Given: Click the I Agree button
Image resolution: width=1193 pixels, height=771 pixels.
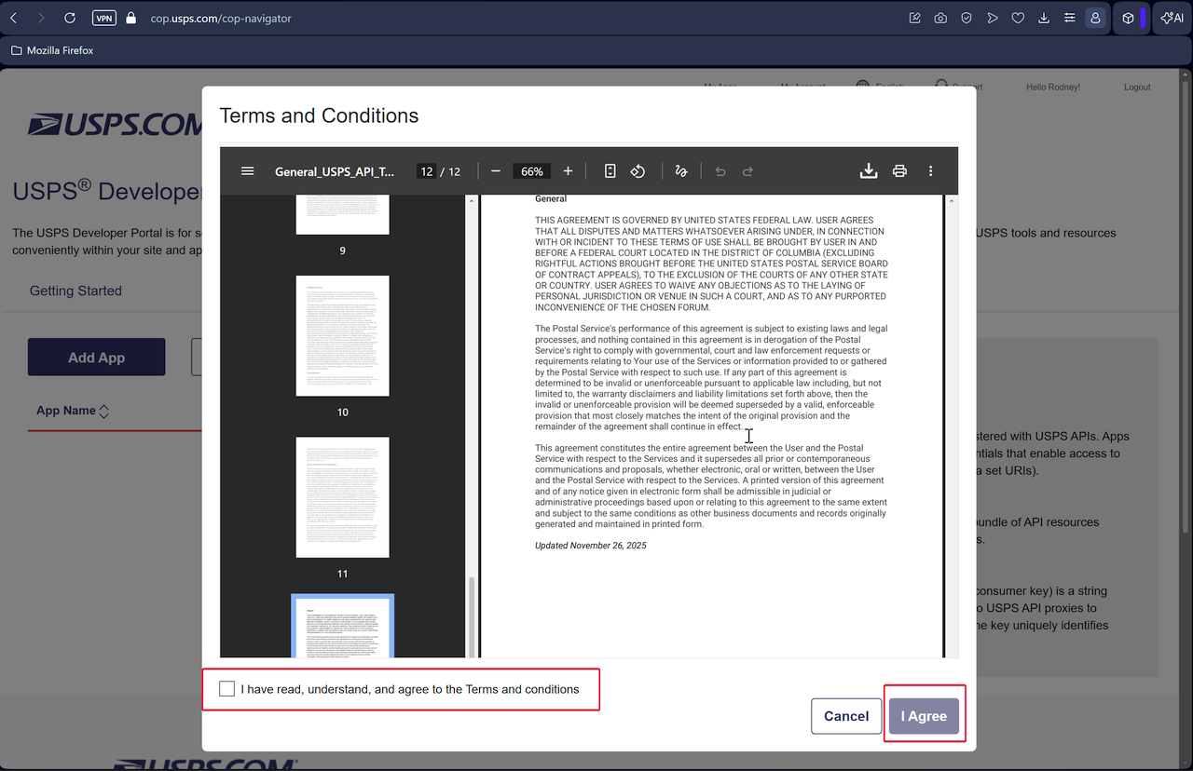Looking at the screenshot, I should [x=924, y=716].
